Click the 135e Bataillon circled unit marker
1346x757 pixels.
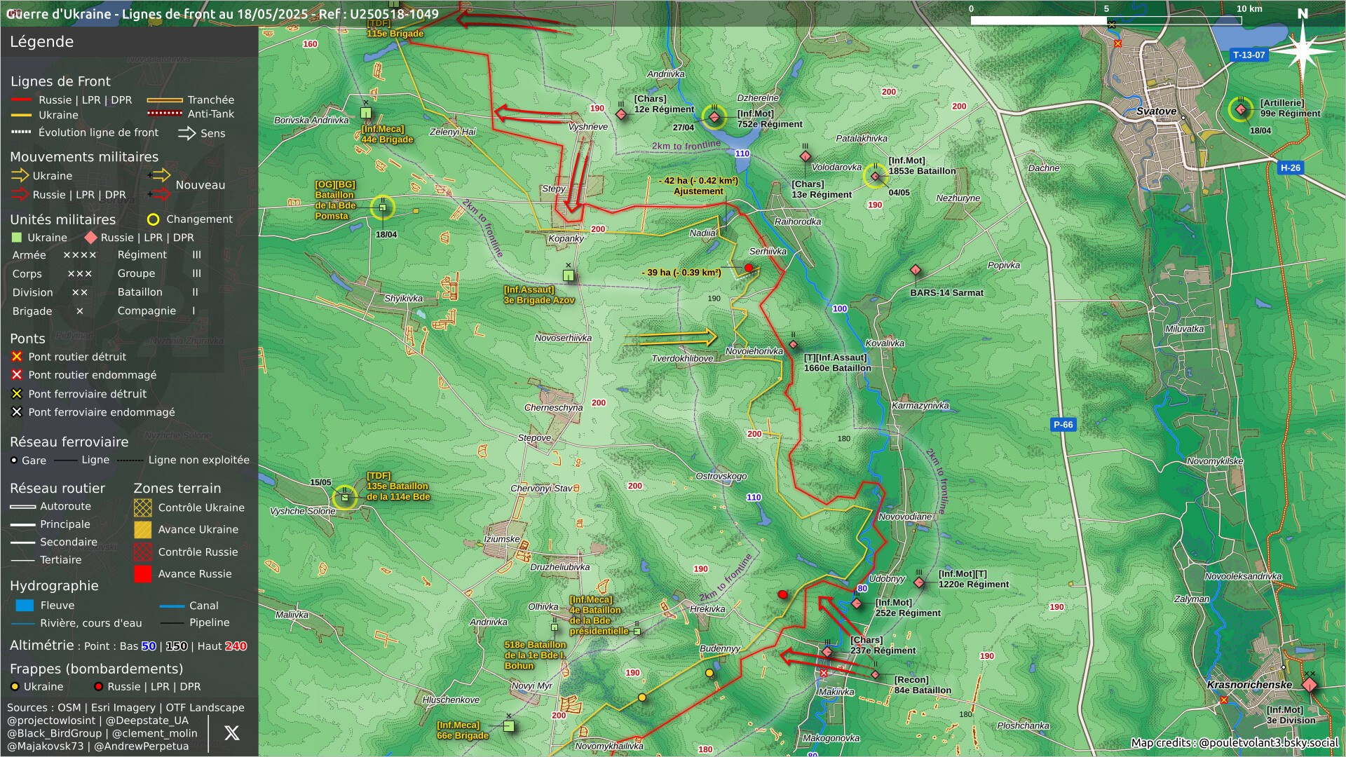tap(344, 497)
